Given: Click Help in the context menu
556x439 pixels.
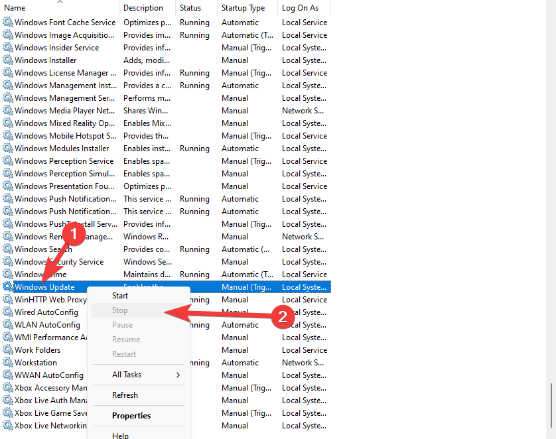Looking at the screenshot, I should (120, 435).
